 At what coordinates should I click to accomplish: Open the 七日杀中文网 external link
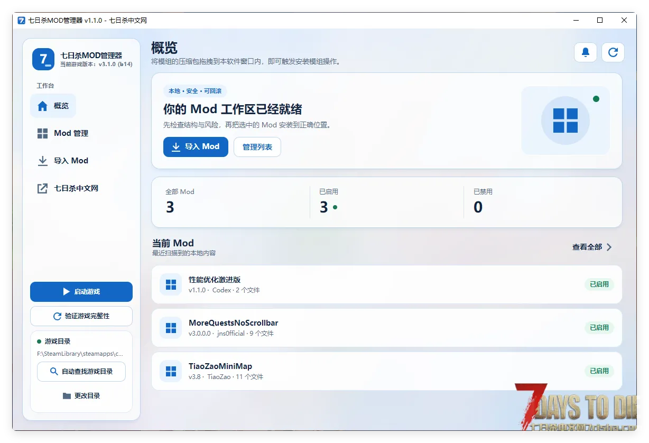tap(68, 188)
